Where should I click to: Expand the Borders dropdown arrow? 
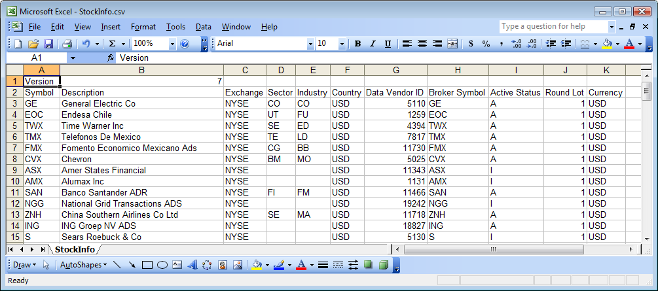[x=595, y=44]
